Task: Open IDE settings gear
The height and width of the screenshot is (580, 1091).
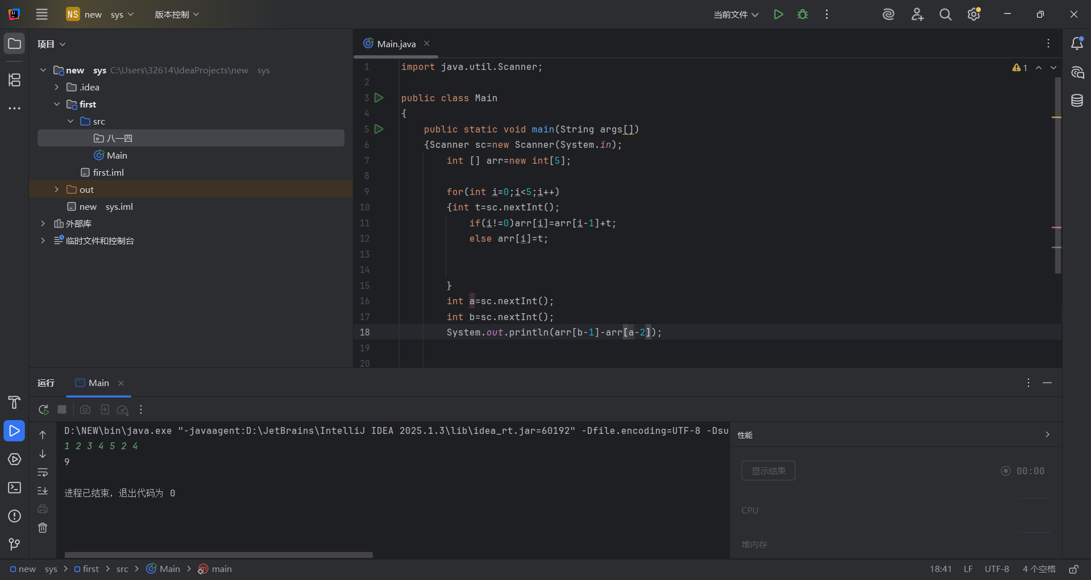Action: tap(974, 14)
